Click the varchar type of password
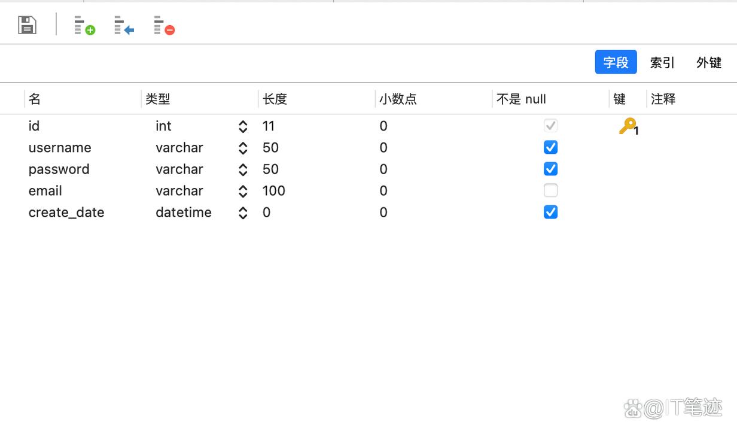The height and width of the screenshot is (434, 737). pyautogui.click(x=179, y=169)
